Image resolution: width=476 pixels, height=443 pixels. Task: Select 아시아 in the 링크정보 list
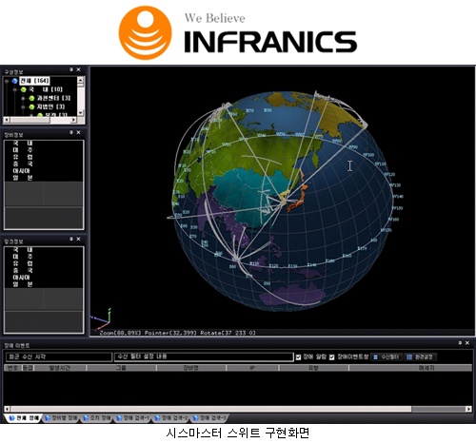point(21,278)
